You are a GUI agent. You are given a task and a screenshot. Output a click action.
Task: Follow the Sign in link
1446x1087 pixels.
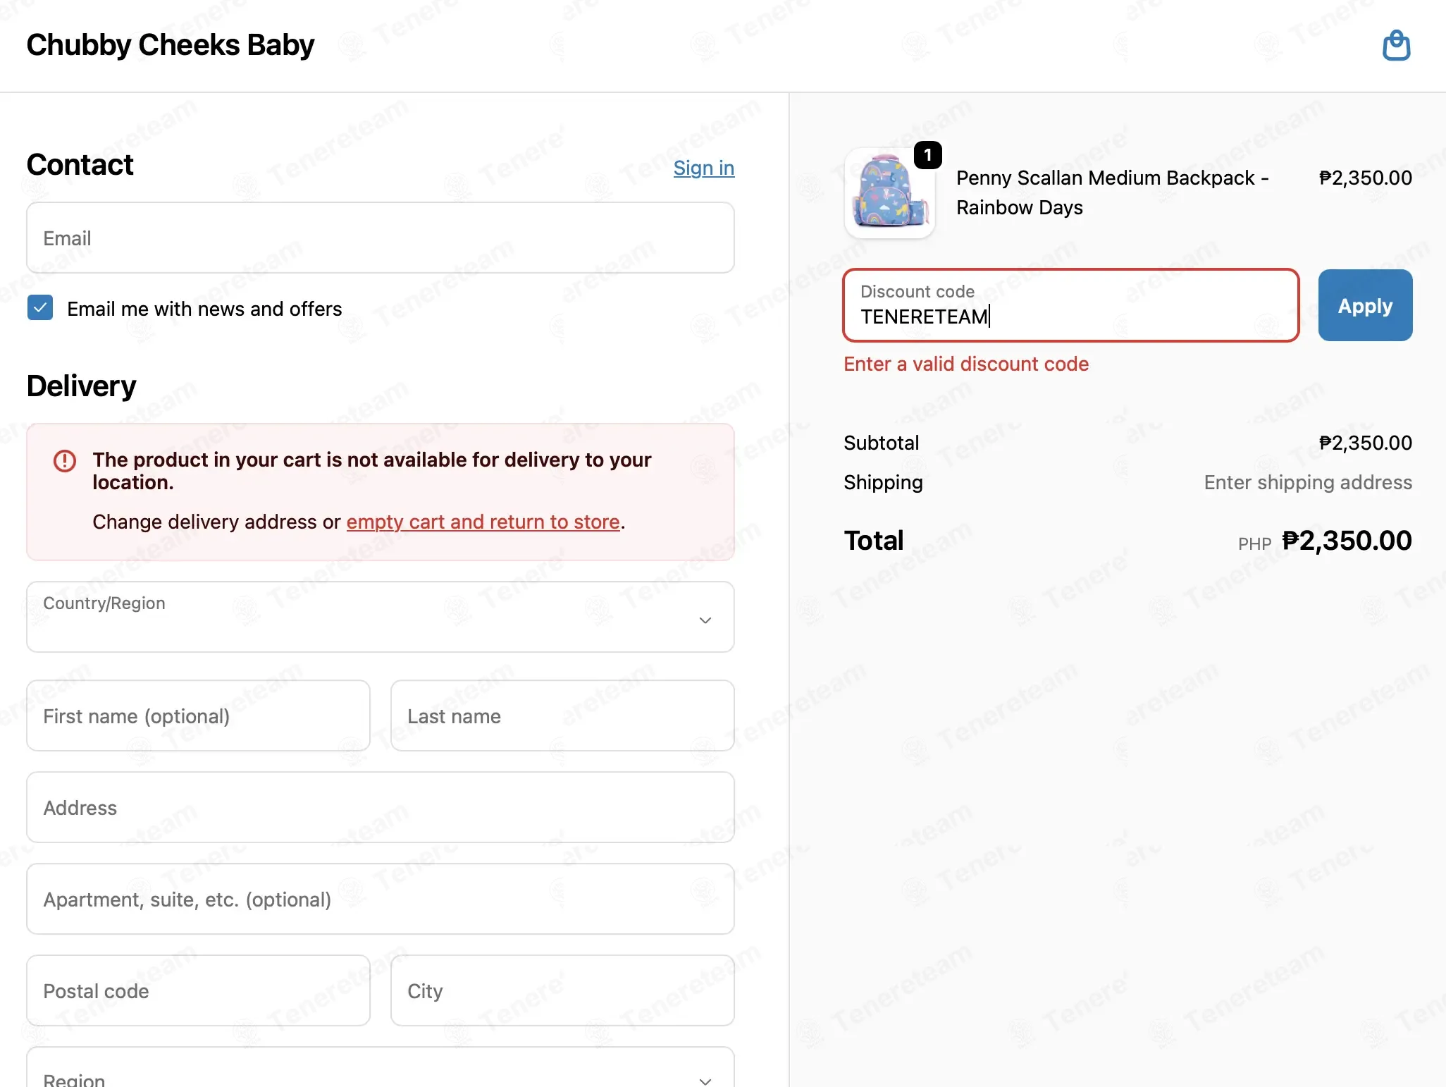[x=703, y=168]
